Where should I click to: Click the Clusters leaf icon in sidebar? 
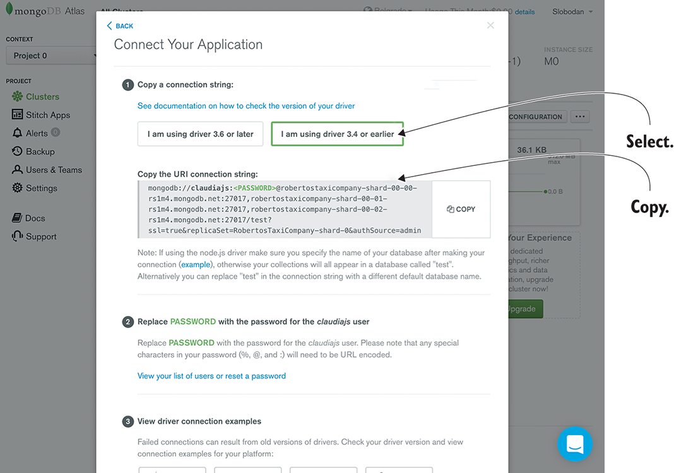(17, 96)
